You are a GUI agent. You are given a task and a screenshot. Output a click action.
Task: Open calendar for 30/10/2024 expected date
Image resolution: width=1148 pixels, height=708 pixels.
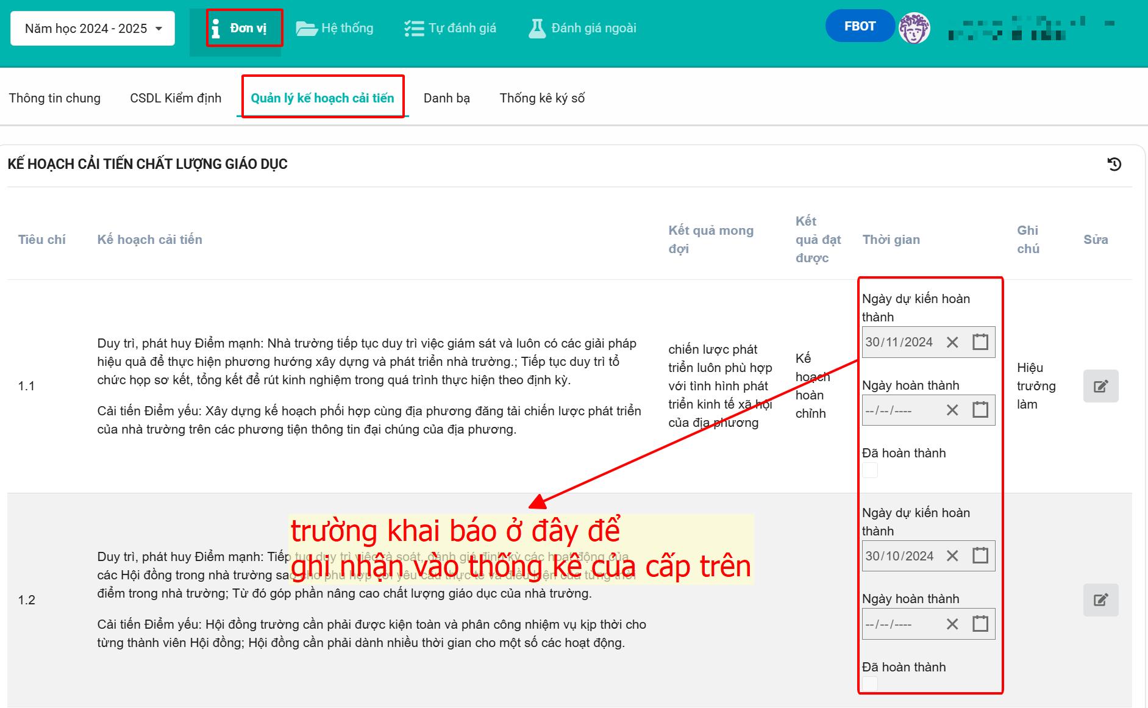pos(980,556)
